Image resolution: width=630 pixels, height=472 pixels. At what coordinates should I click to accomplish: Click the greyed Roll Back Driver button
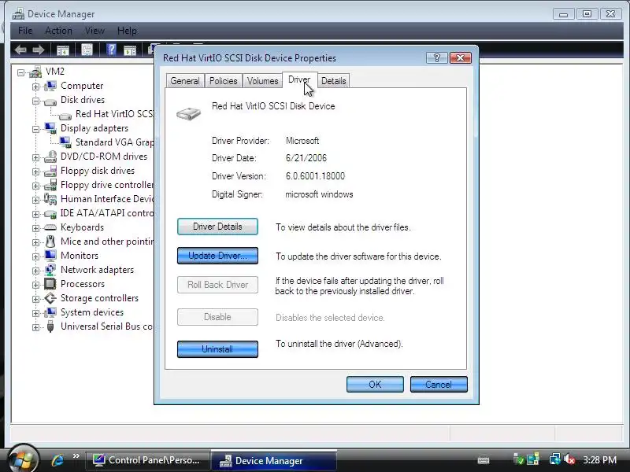tap(218, 285)
